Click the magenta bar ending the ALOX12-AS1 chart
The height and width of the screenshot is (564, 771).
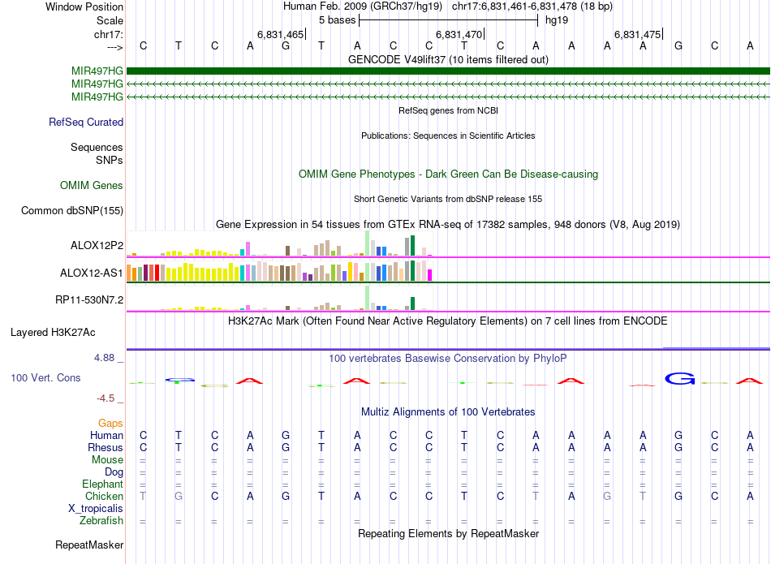click(x=430, y=275)
